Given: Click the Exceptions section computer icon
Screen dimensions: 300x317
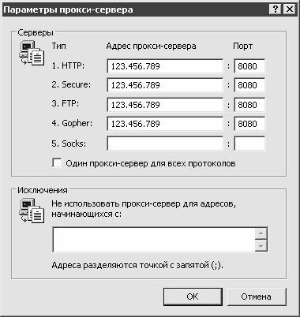Looking at the screenshot, I should 32,211.
